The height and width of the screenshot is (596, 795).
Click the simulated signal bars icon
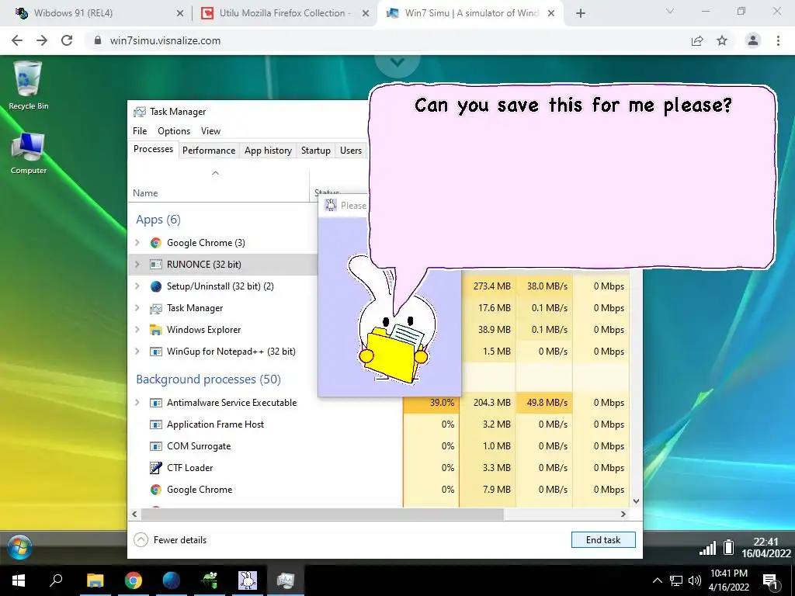707,548
